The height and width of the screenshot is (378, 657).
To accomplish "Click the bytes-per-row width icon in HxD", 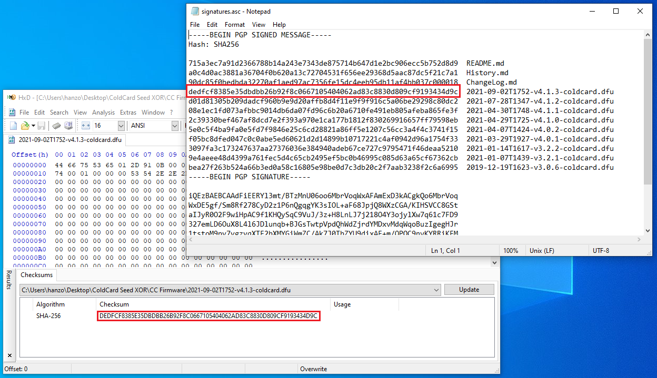I will pos(86,126).
